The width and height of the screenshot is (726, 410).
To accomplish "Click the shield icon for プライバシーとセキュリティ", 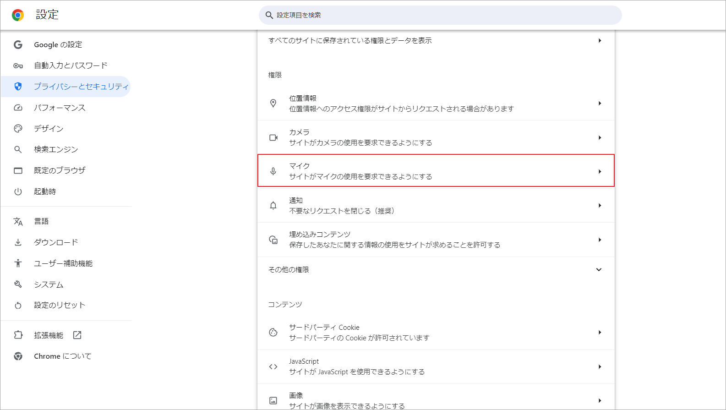I will tap(18, 87).
